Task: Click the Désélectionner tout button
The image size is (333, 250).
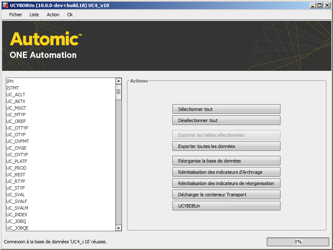Action: pyautogui.click(x=226, y=120)
